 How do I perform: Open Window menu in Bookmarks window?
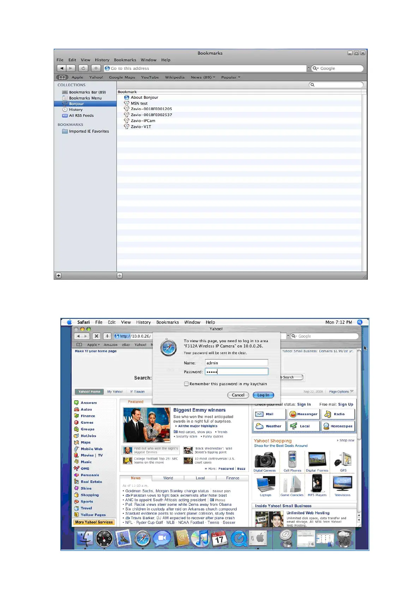(149, 60)
